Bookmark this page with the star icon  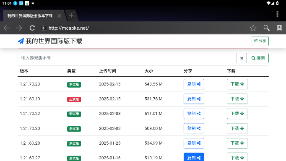pyautogui.click(x=253, y=28)
